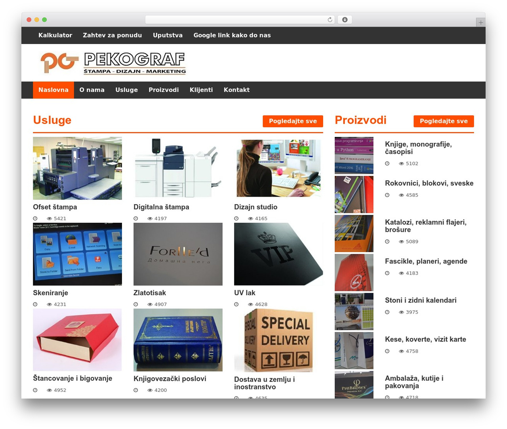The width and height of the screenshot is (507, 429).
Task: Click Pogledajte sve button for Usluge
Action: pyautogui.click(x=293, y=121)
